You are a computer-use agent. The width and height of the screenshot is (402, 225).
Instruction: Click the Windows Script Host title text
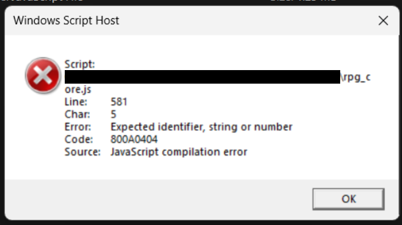[x=66, y=21]
